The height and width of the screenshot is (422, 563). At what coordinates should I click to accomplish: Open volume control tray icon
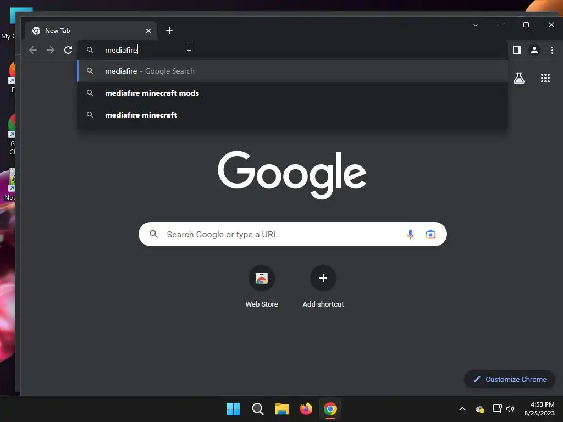pos(510,409)
